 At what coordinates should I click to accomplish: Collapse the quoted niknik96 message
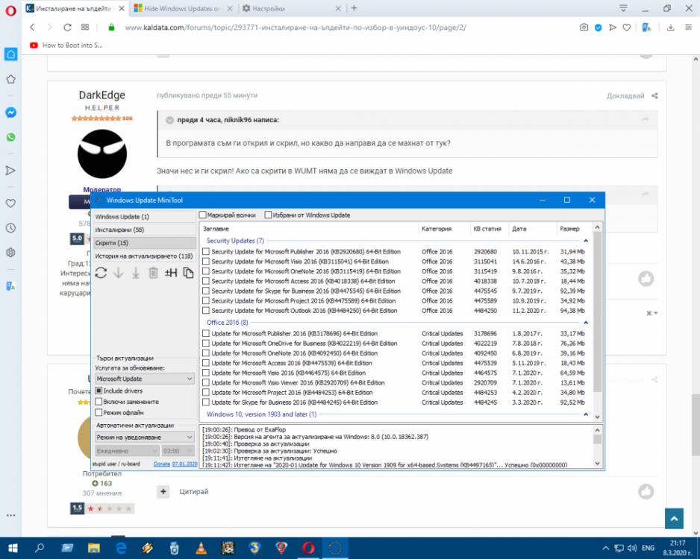point(169,120)
